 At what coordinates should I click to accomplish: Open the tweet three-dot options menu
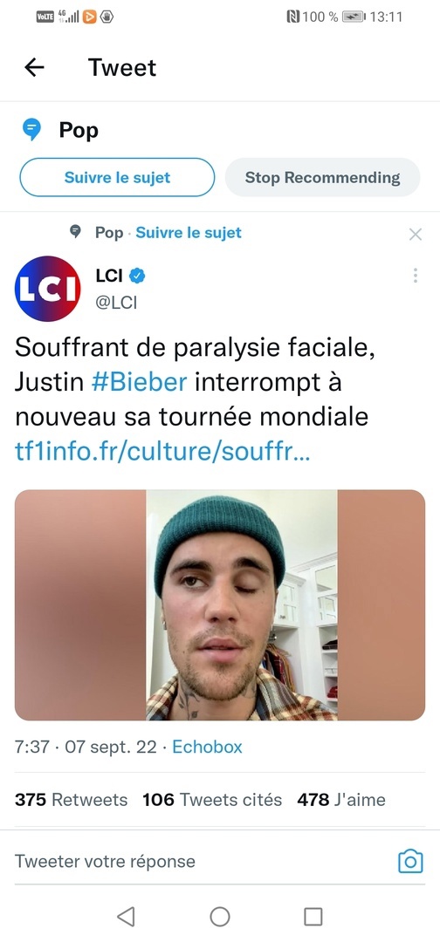416,276
